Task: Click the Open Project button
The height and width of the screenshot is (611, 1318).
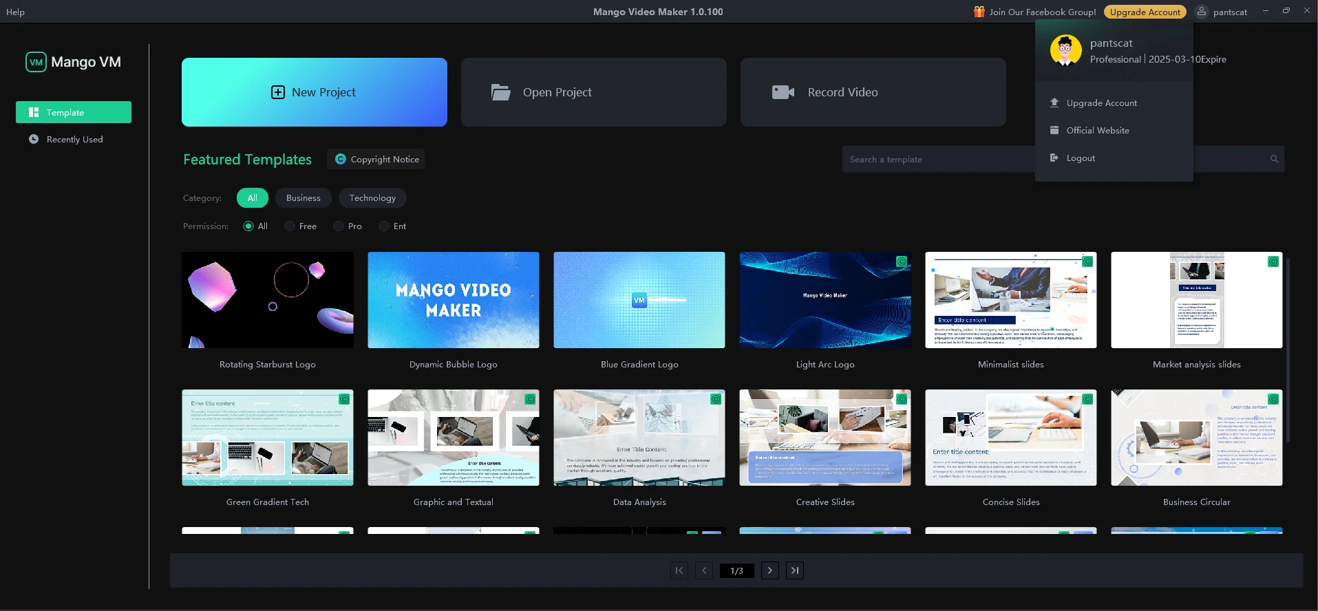Action: click(x=594, y=92)
